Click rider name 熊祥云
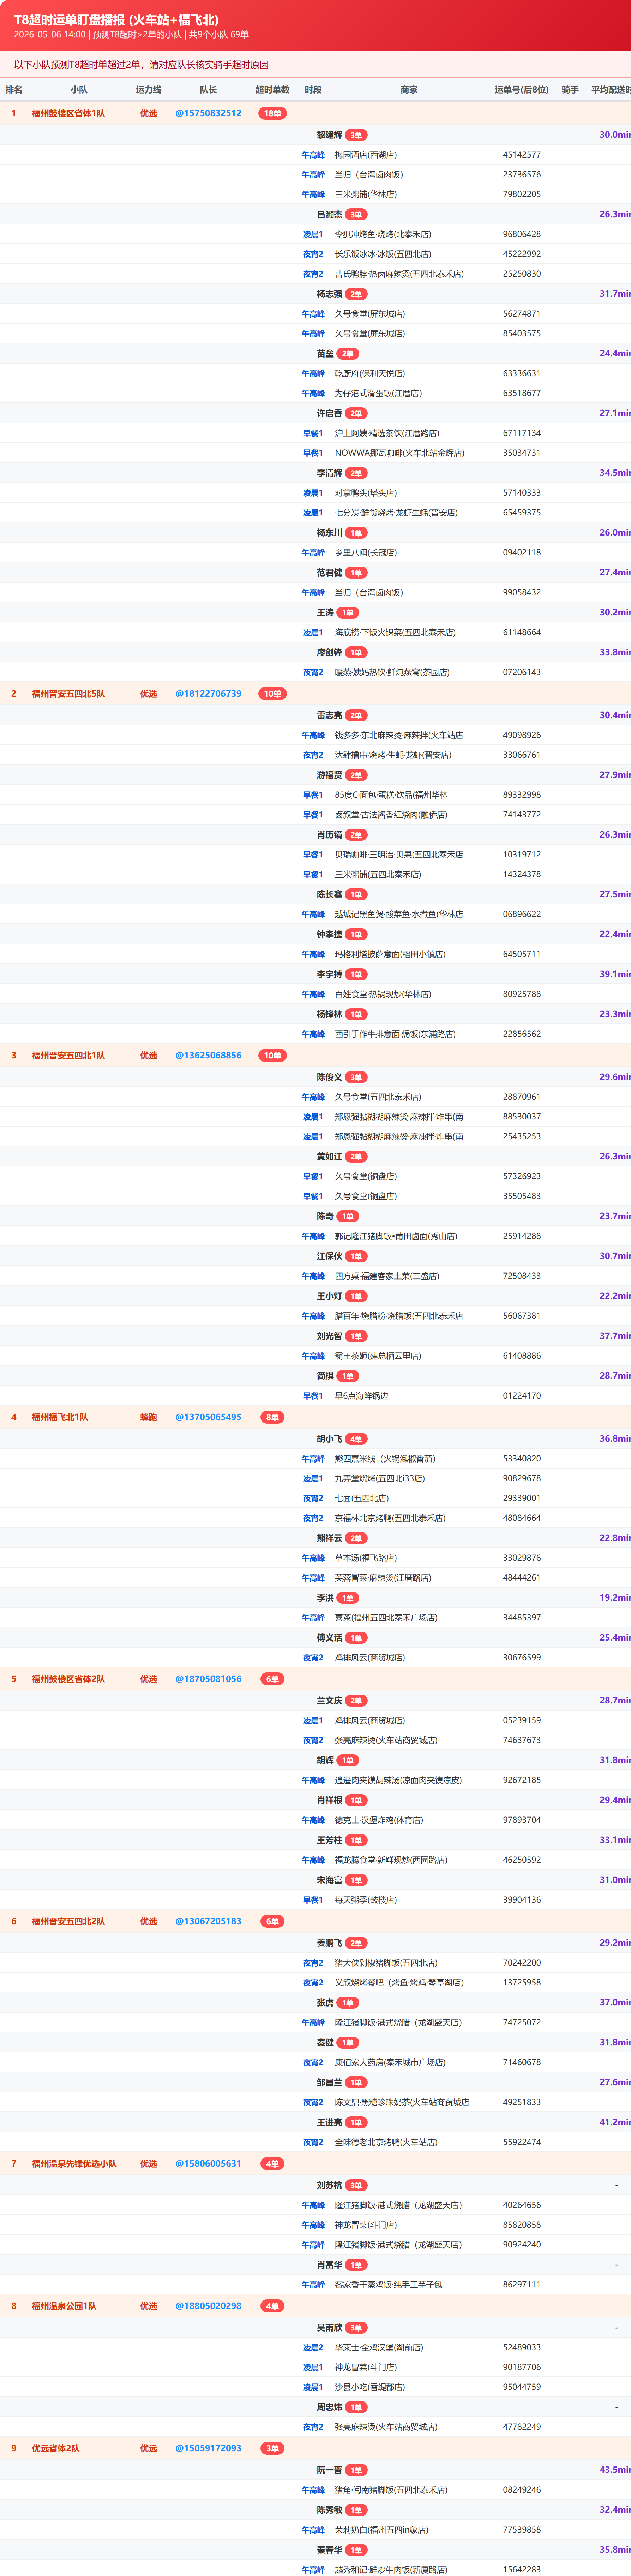631x2576 pixels. tap(330, 1538)
